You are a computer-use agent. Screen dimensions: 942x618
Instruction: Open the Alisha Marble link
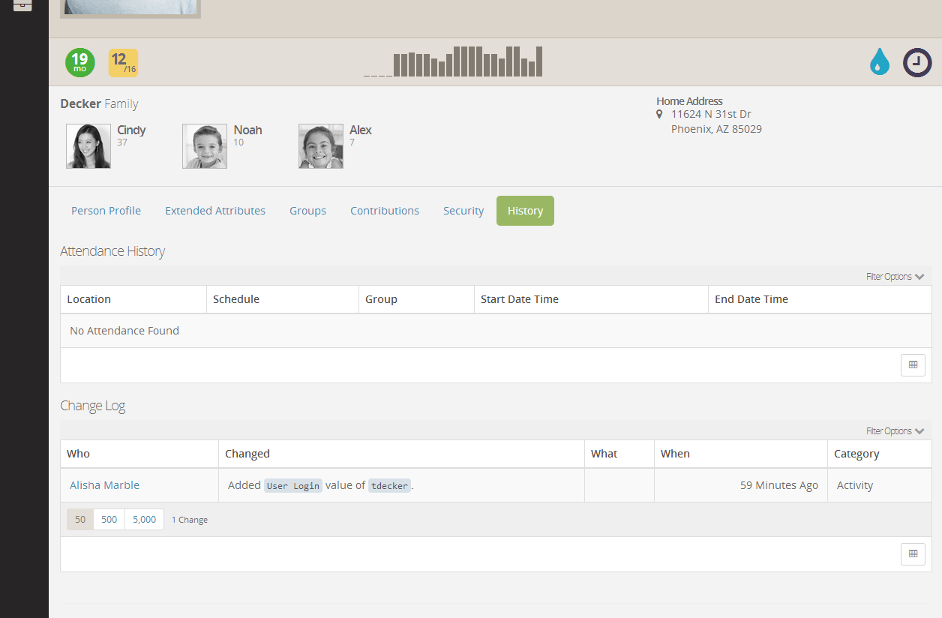[104, 485]
